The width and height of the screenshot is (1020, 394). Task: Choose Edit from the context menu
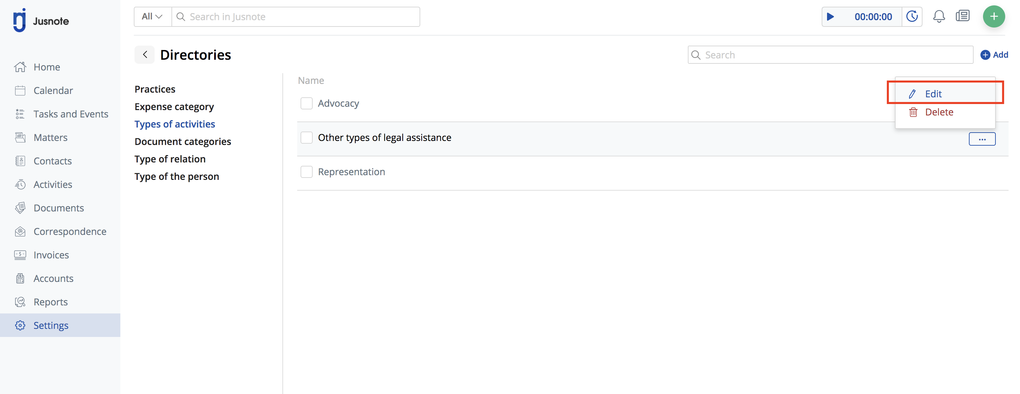[x=945, y=94]
